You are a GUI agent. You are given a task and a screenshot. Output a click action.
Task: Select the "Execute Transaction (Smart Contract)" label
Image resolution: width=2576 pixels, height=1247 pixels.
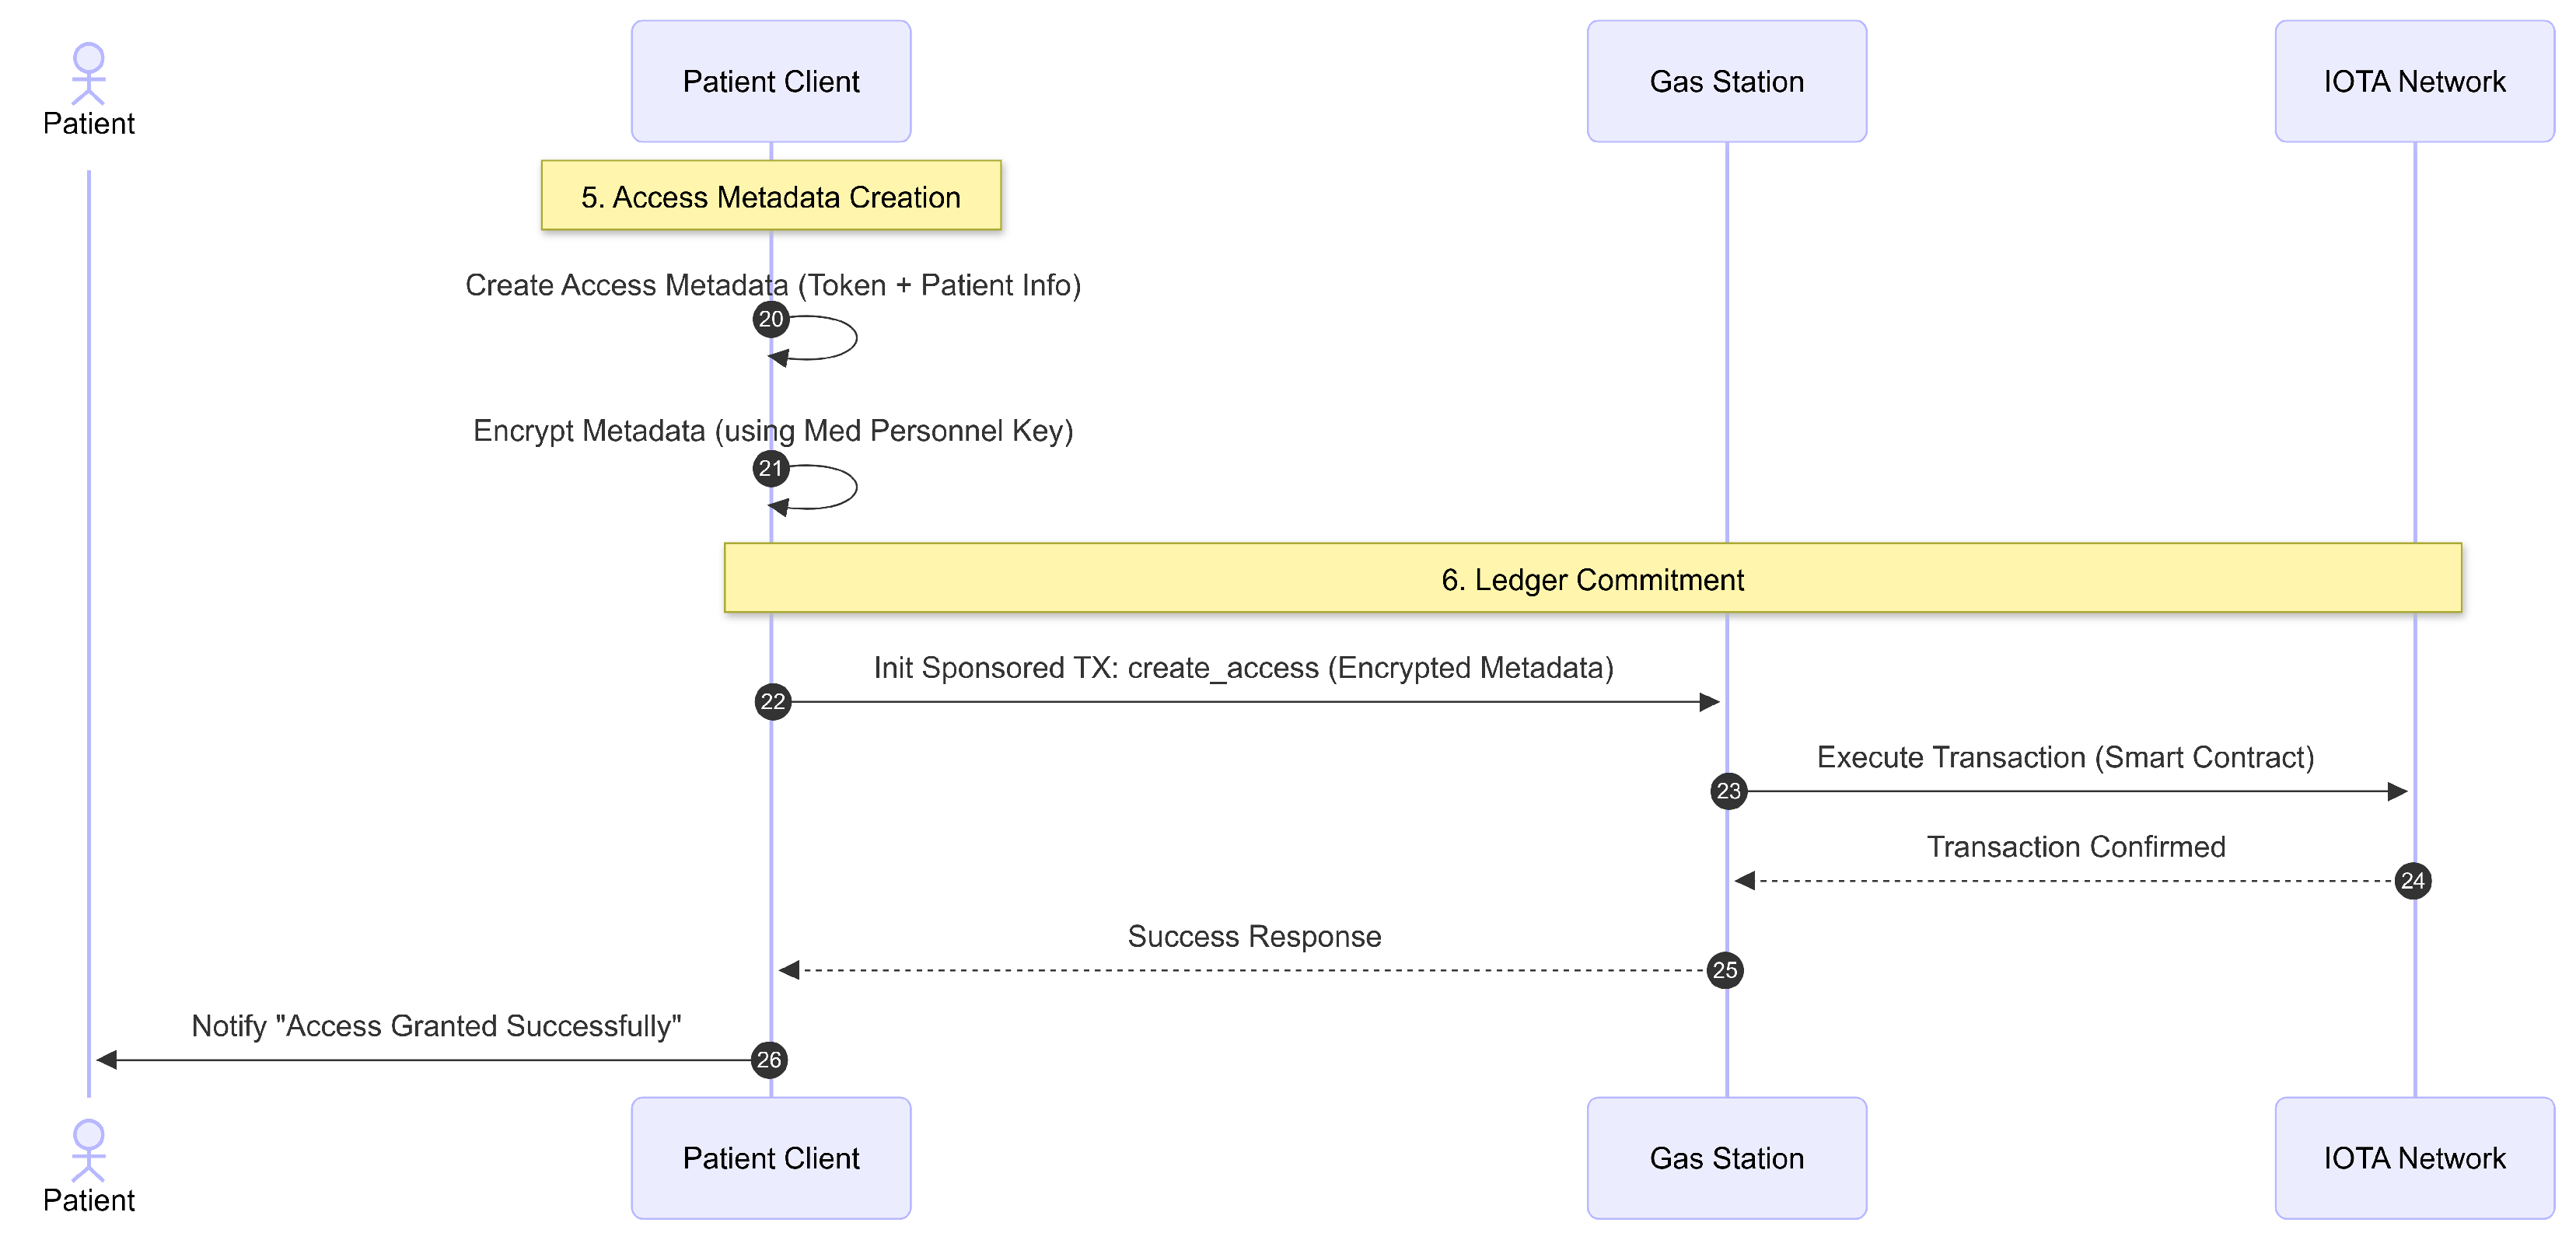tap(2065, 757)
